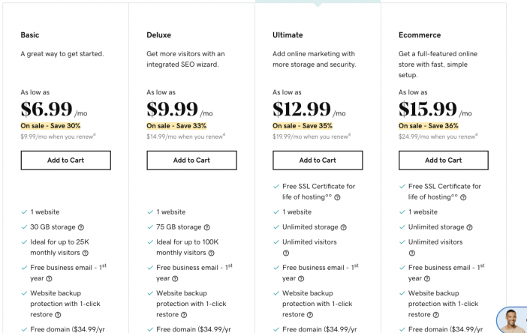Click help icon next to 75 GB storage
This screenshot has height=333, width=527.
pos(207,227)
